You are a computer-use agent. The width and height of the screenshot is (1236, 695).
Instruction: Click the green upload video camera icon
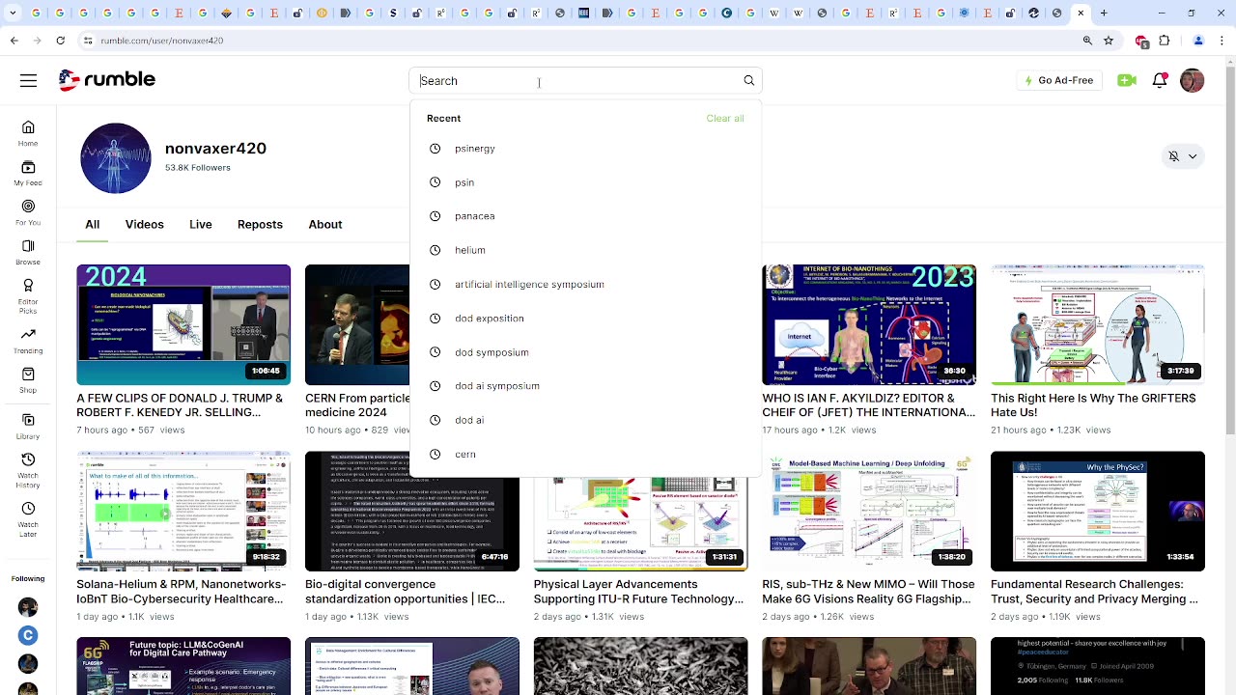click(1127, 80)
